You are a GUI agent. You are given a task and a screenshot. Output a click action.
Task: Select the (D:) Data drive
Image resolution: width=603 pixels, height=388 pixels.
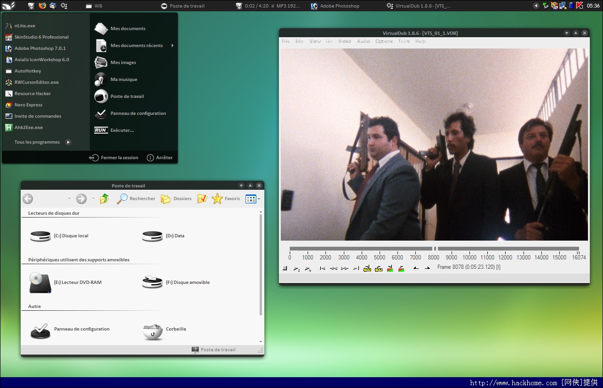coord(163,236)
